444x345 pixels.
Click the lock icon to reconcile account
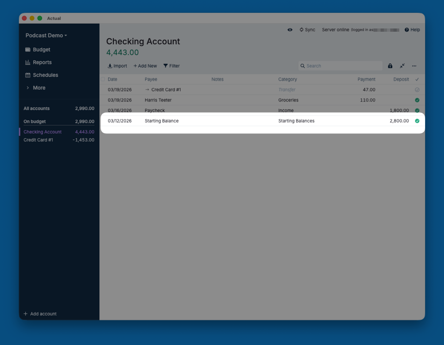click(390, 66)
